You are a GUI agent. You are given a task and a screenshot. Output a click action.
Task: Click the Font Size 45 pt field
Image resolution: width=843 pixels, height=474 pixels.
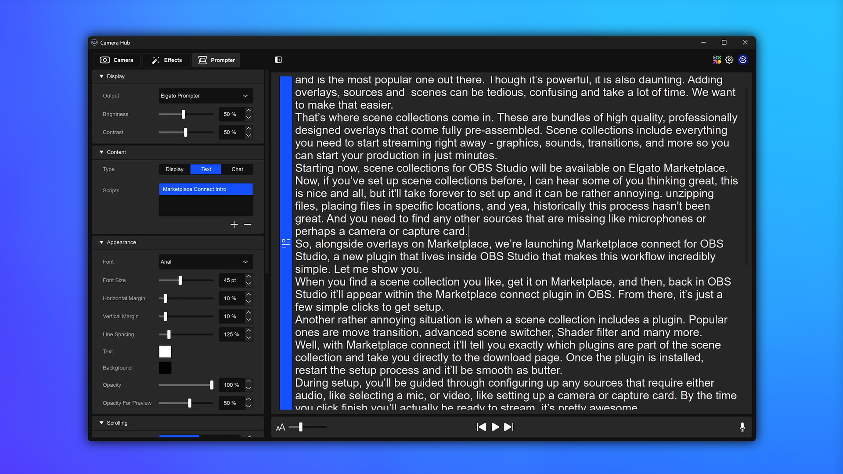pos(231,280)
